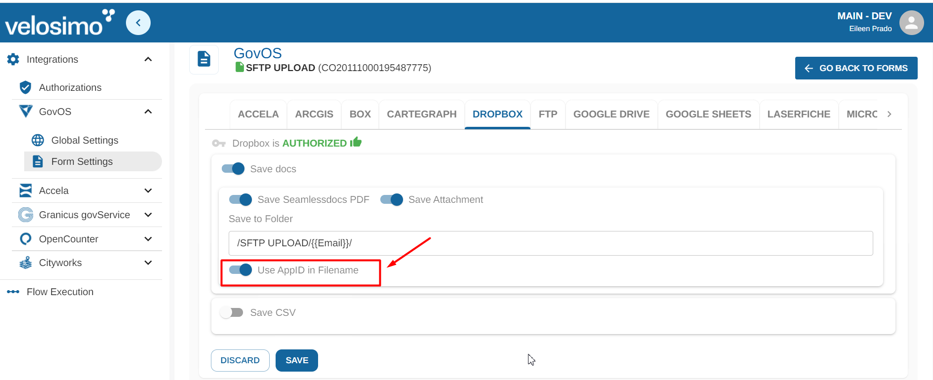933x380 pixels.
Task: Click the GovOS page title
Action: click(258, 53)
